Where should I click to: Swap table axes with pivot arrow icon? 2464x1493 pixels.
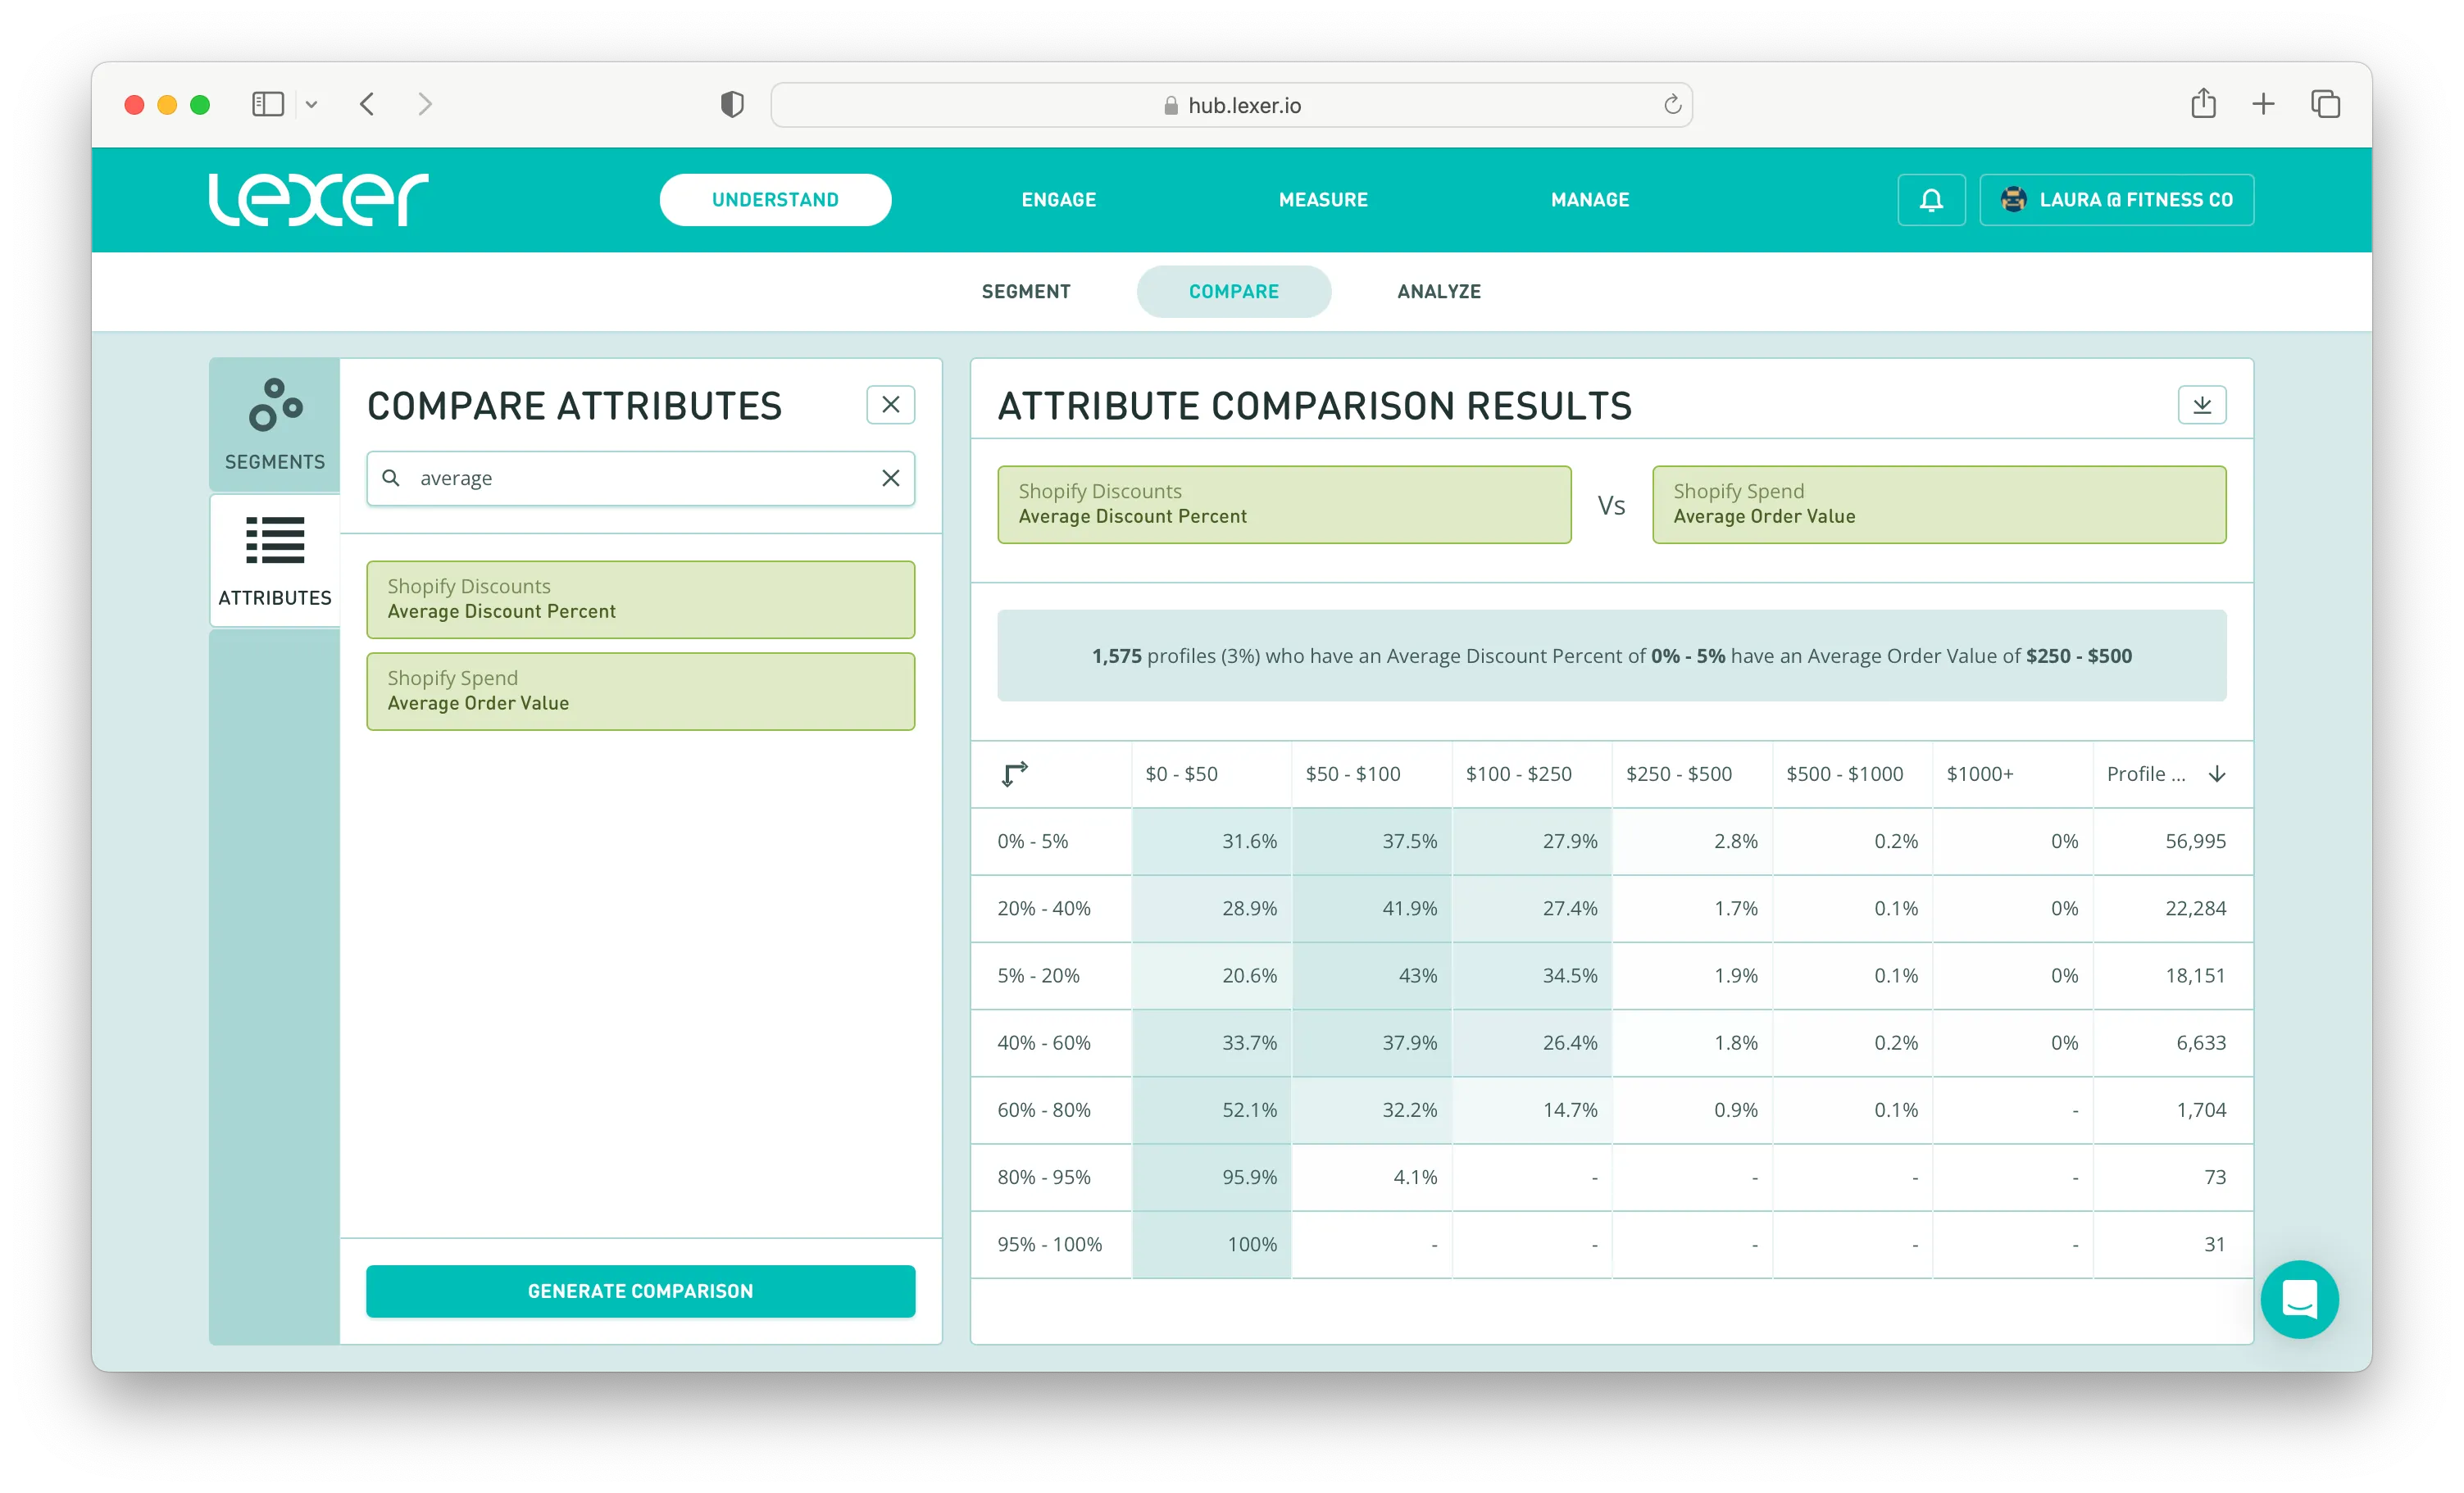pos(1014,774)
